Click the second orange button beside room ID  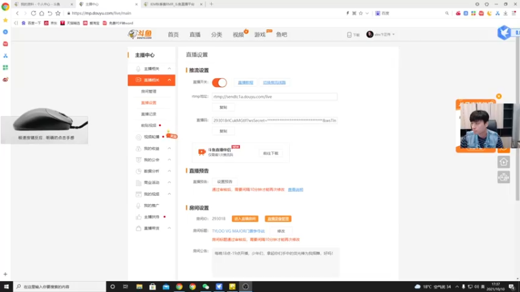coord(278,219)
